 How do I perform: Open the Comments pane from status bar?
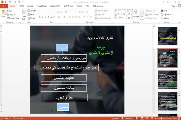pyautogui.click(x=127, y=118)
